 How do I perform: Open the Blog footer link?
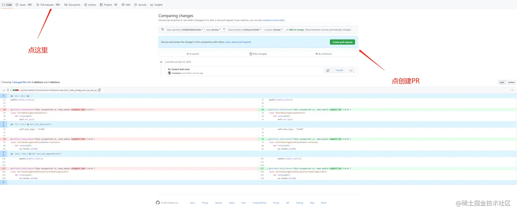click(x=312, y=203)
